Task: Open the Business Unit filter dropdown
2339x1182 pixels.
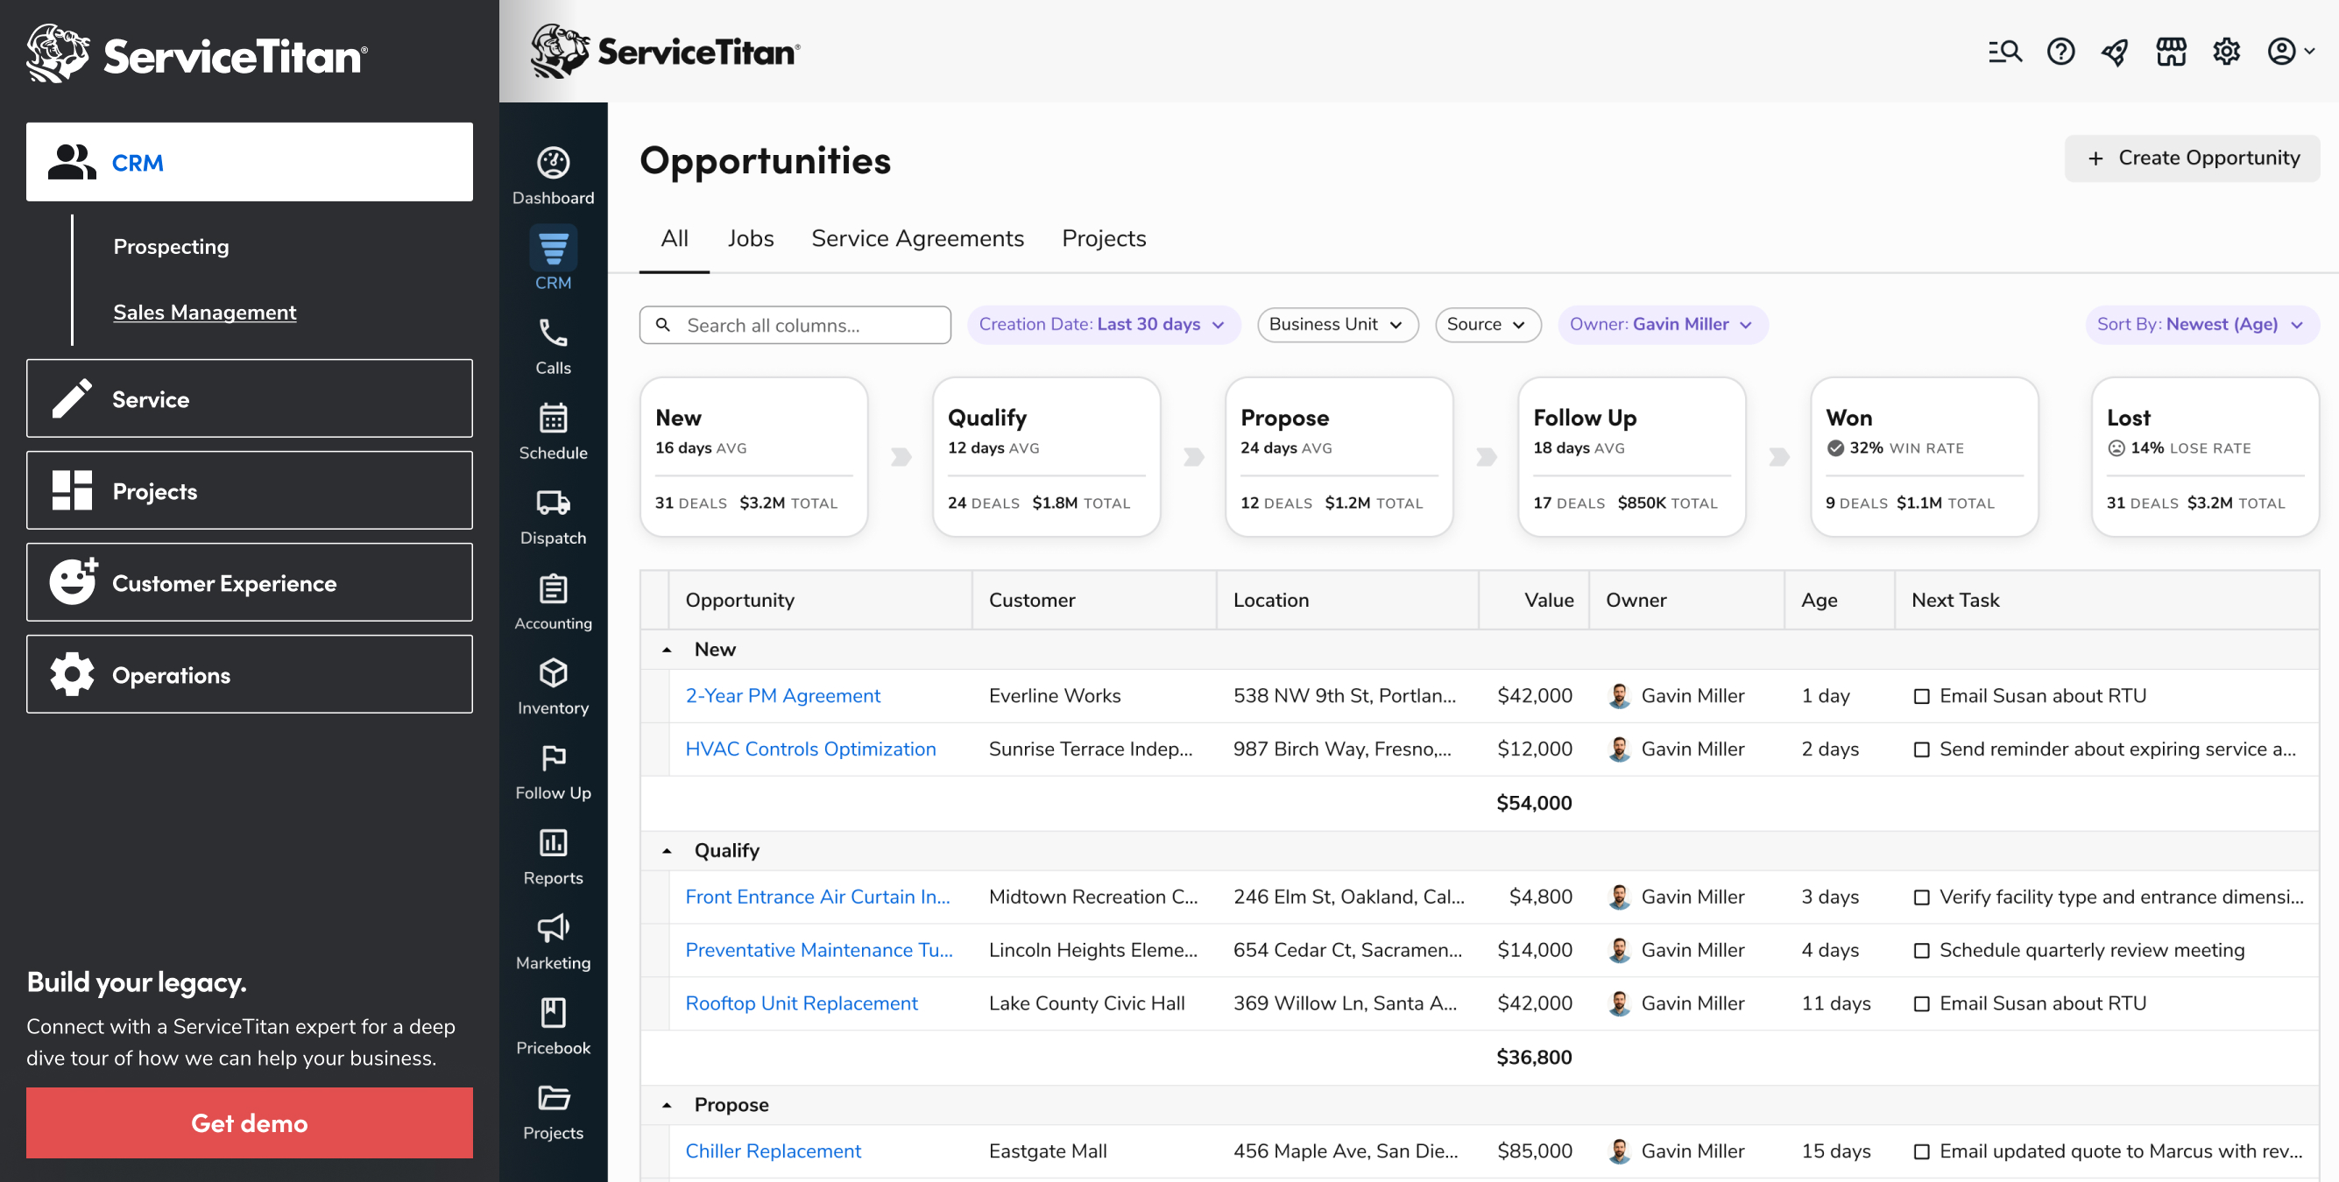Action: 1337,325
